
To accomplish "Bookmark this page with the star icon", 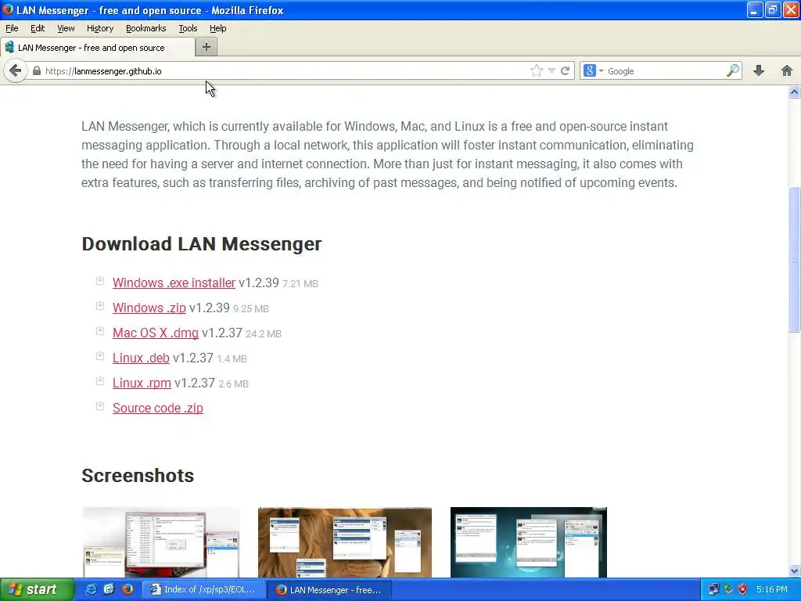I will tap(537, 70).
